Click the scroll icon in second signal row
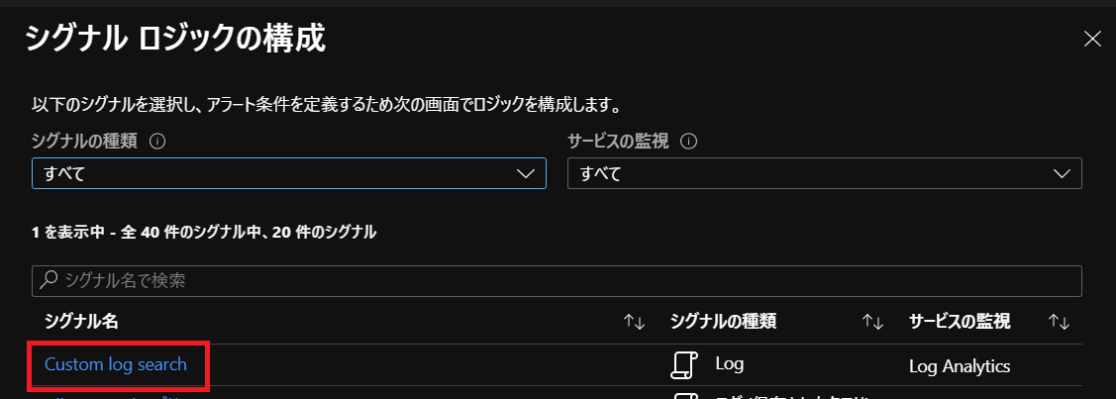This screenshot has width=1116, height=399. point(684,395)
